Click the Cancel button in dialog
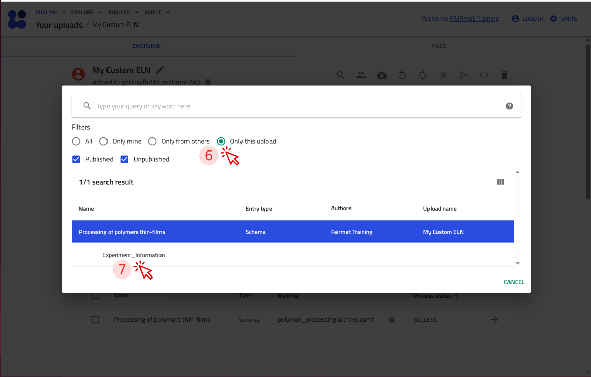 [x=514, y=282]
